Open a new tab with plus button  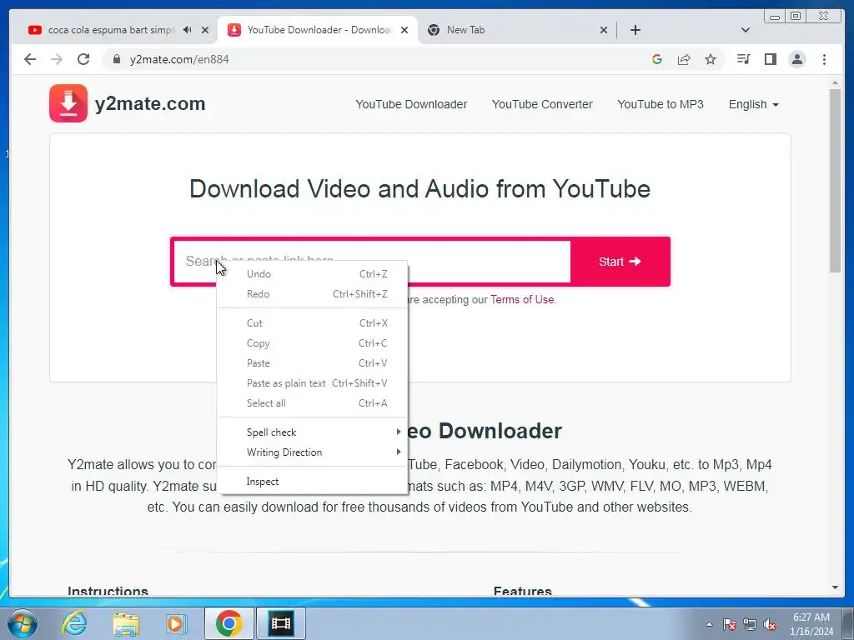635,30
